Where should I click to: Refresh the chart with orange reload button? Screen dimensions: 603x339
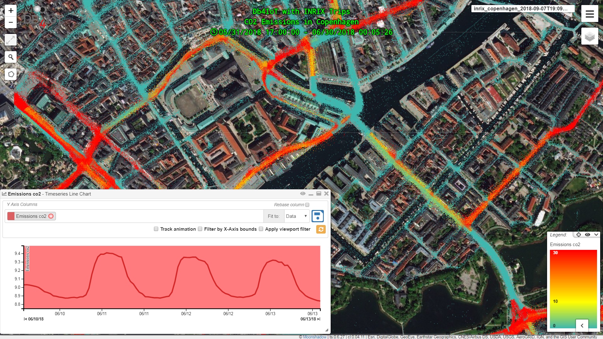point(321,229)
